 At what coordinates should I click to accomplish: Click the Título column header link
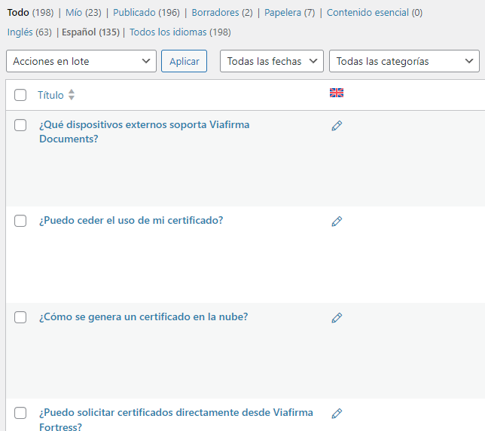tap(50, 95)
